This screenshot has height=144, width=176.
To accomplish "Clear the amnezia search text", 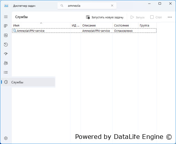I will pos(112,5).
